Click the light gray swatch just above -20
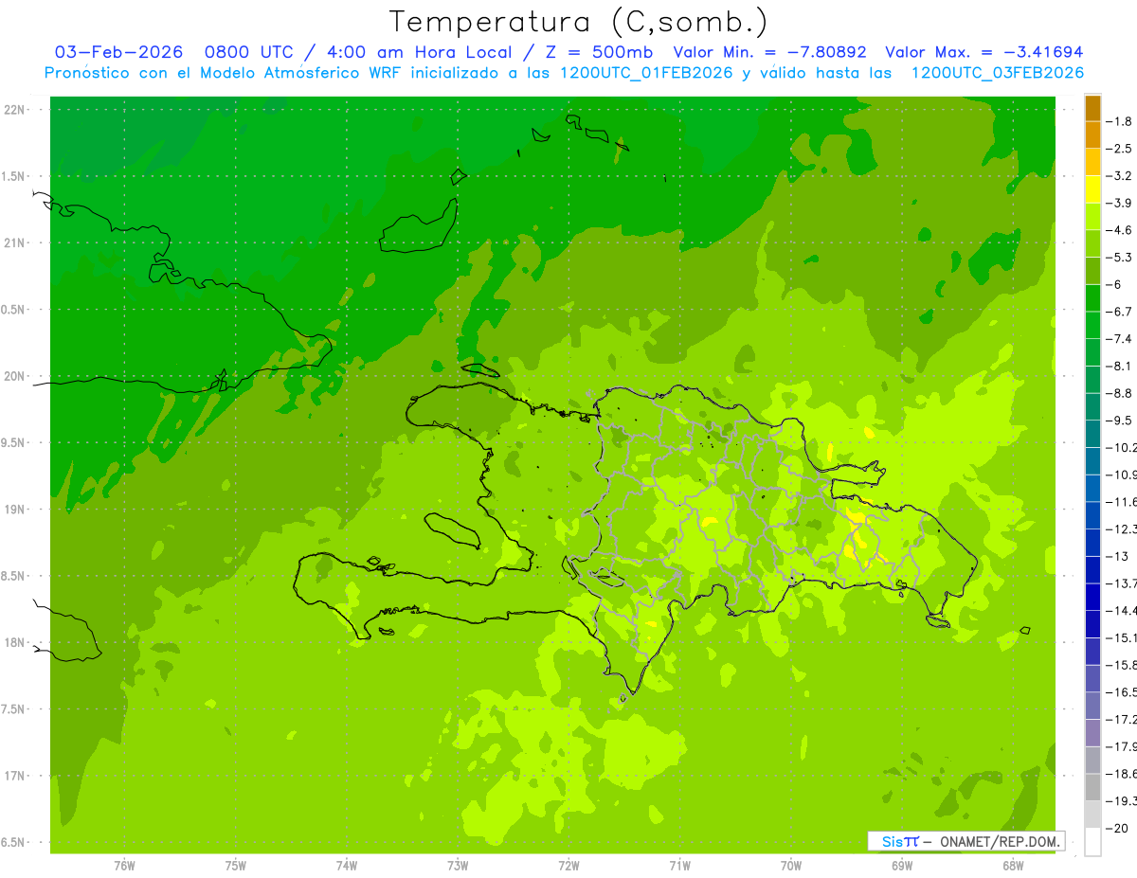Screen dimensions: 1137x878 [x=1092, y=815]
